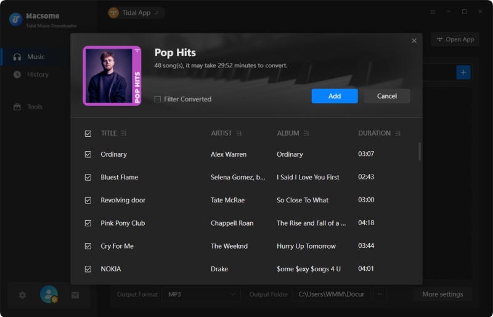Click the Add button
Viewport: 493px width, 317px height.
pyautogui.click(x=335, y=96)
